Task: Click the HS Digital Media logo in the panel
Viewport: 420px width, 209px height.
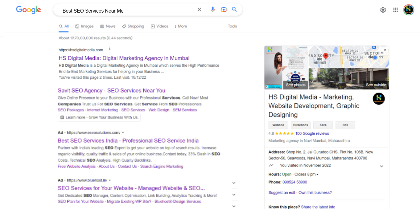Action: [x=379, y=99]
